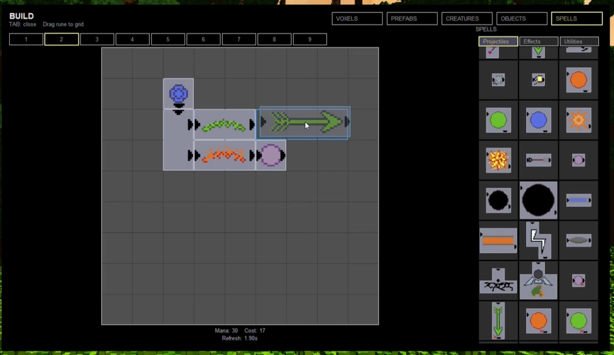Open the OBJECTS build category
Image resolution: width=614 pixels, height=355 pixels.
click(521, 18)
